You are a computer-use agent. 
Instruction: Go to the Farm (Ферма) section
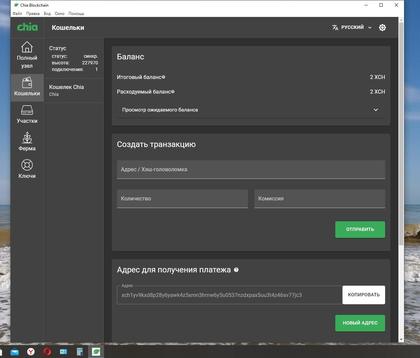(27, 142)
